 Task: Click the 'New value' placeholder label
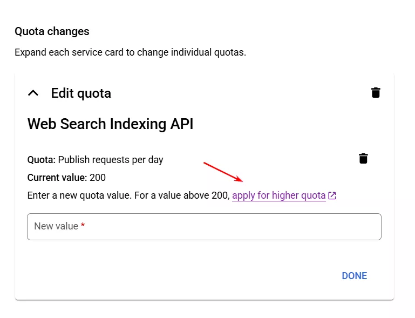(x=56, y=226)
